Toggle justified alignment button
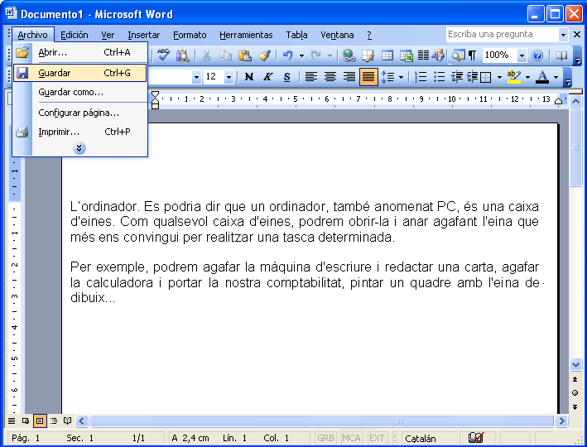587x447 pixels. (x=368, y=77)
